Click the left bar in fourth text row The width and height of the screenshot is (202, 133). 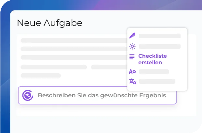click(54, 67)
